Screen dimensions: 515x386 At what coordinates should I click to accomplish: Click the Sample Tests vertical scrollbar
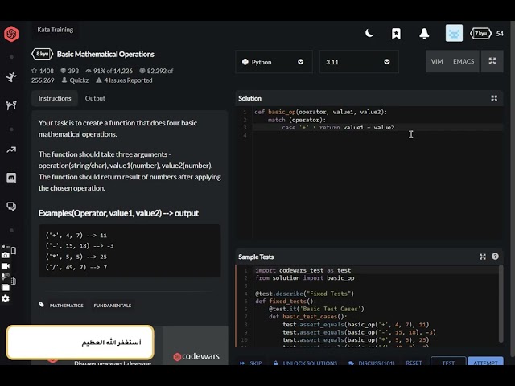point(501,304)
